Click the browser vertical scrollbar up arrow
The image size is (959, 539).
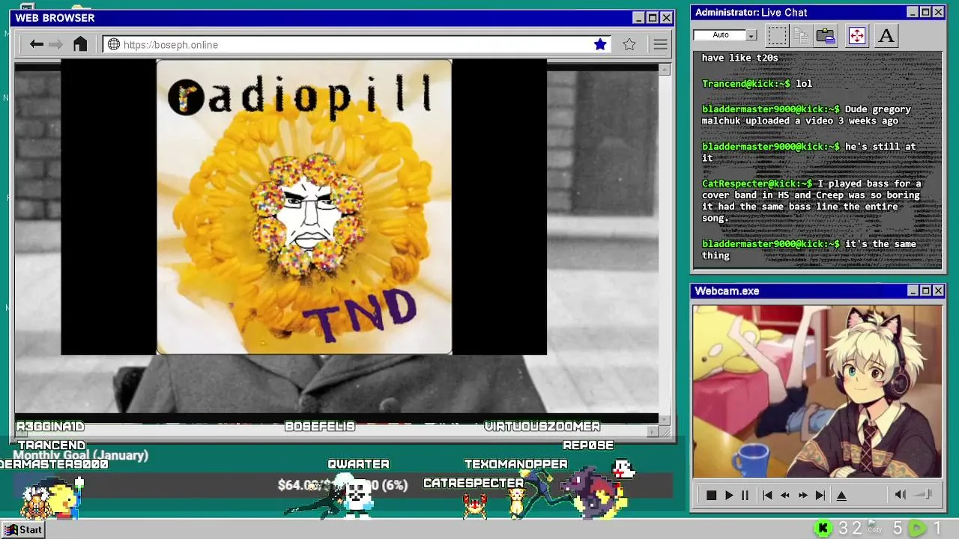[665, 70]
